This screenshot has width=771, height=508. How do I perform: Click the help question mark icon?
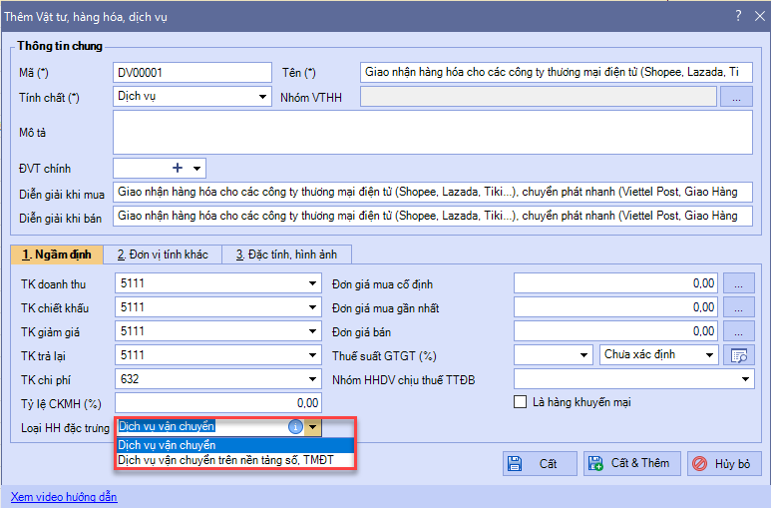click(x=737, y=15)
